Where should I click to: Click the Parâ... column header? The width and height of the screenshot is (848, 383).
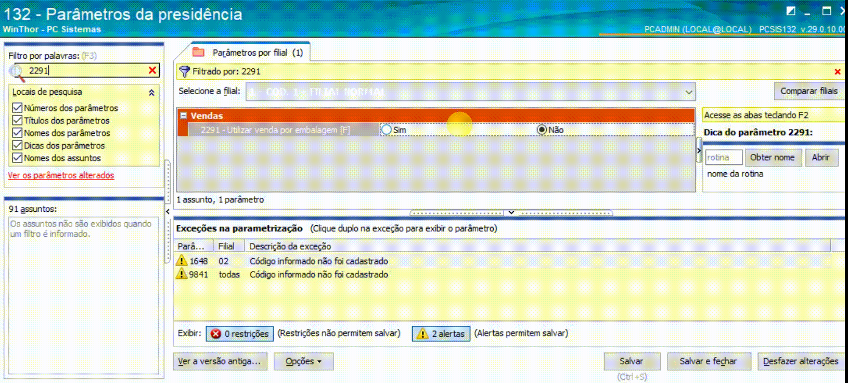pyautogui.click(x=194, y=246)
